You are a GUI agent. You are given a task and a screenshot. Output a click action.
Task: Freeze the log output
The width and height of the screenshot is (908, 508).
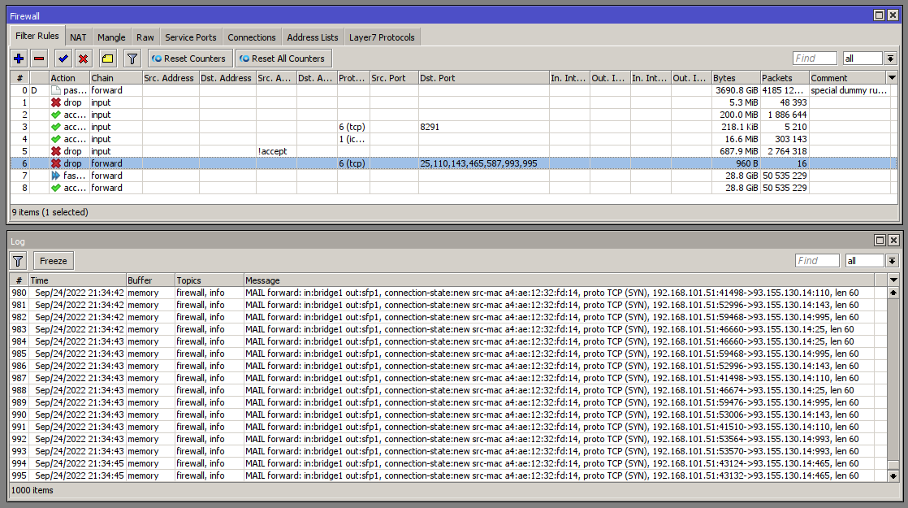point(54,261)
